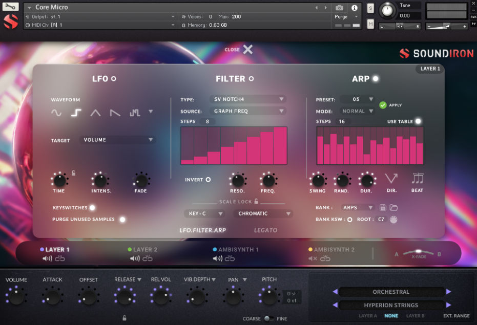Select the sawtooth LFO waveform icon
The width and height of the screenshot is (477, 325).
[x=115, y=113]
